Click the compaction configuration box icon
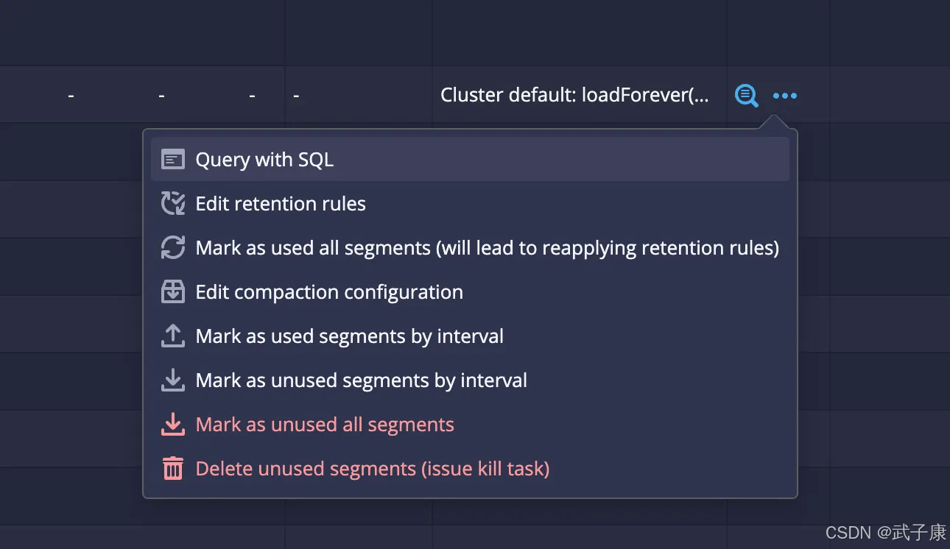Screen dimensions: 950x549 point(173,292)
